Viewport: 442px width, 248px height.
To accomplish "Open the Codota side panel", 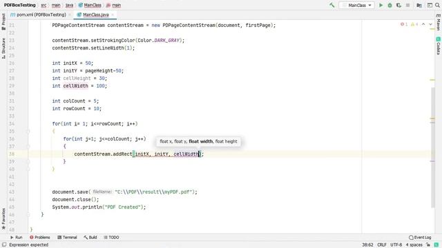I will point(439,46).
